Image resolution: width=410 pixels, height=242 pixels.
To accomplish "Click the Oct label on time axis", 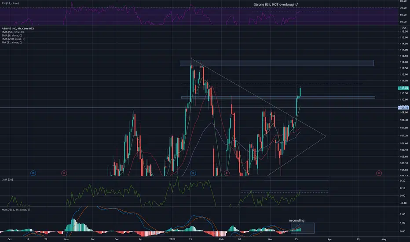I will coord(10,239).
